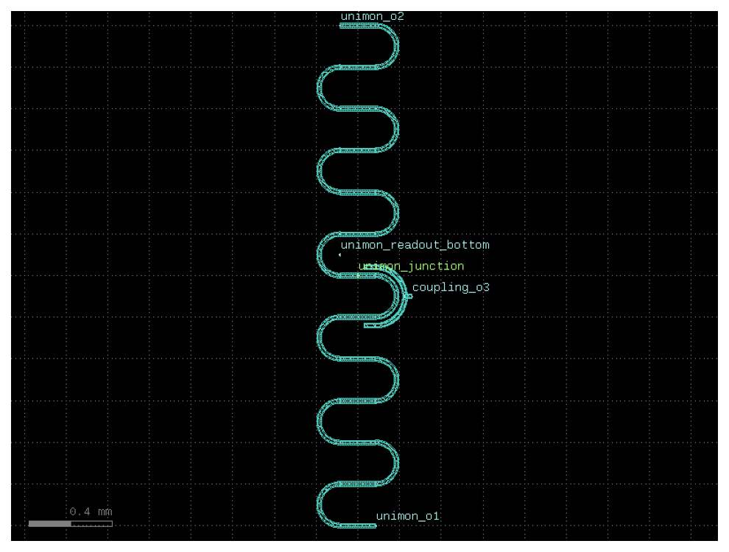Viewport: 729px width, 552px height.
Task: Click the coupling_o3 port label
Action: point(451,287)
